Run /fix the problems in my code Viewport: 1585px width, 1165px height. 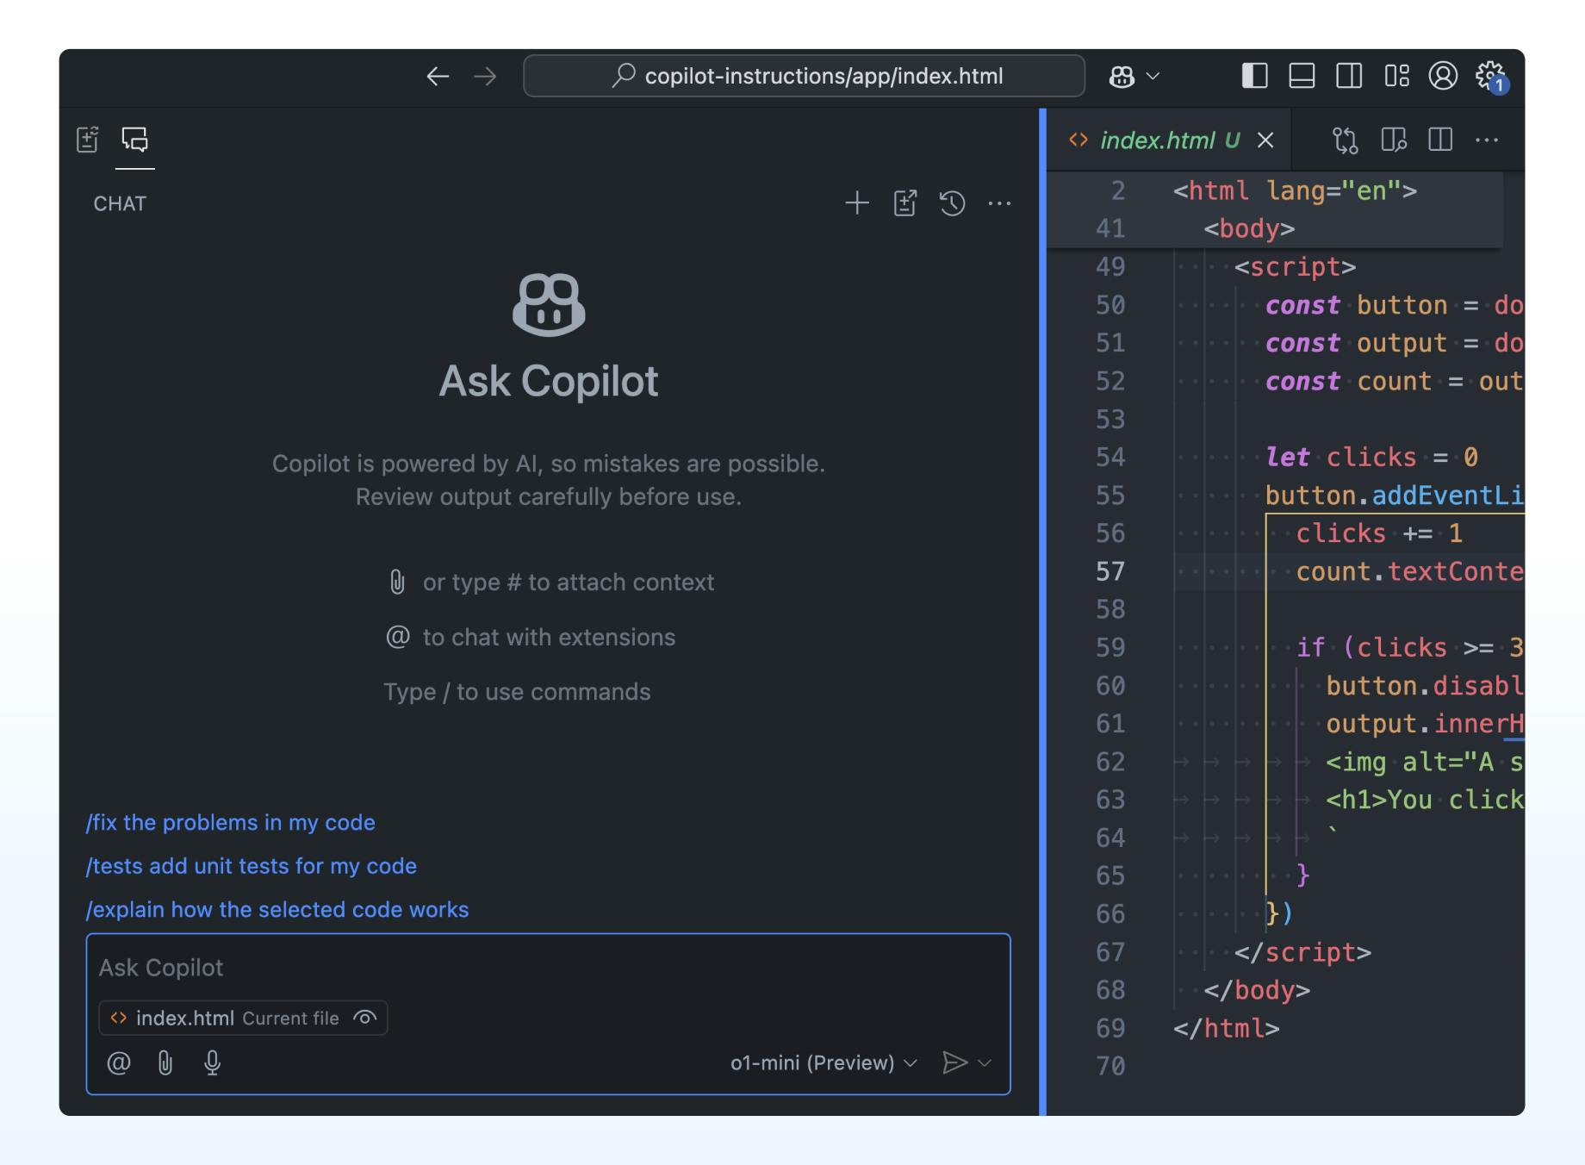coord(230,822)
